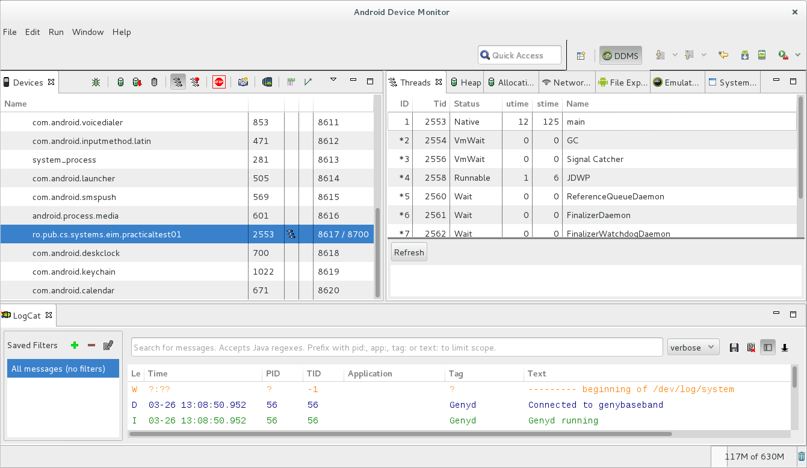Run garbage collector via status bar trash icon
This screenshot has height=468, width=807.
click(802, 457)
